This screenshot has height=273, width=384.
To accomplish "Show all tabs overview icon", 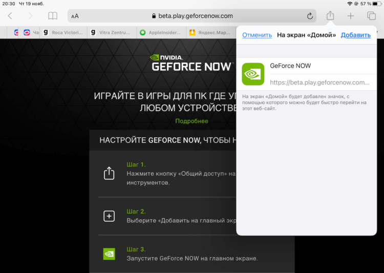I will [x=371, y=16].
